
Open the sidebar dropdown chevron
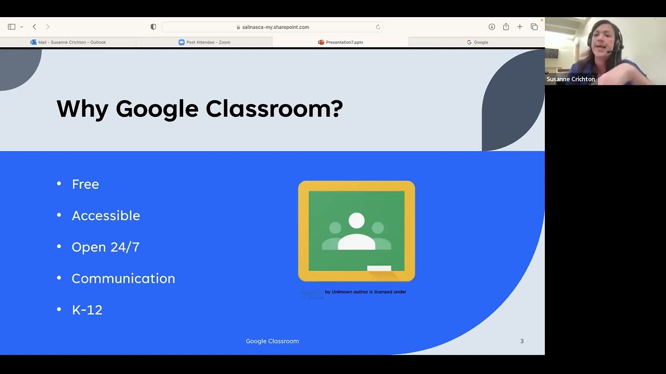(21, 27)
